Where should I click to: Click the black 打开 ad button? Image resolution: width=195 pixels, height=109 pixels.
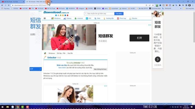coord(139,38)
